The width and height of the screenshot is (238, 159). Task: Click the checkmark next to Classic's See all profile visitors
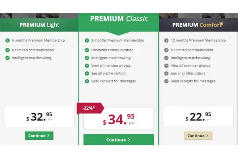click(87, 73)
